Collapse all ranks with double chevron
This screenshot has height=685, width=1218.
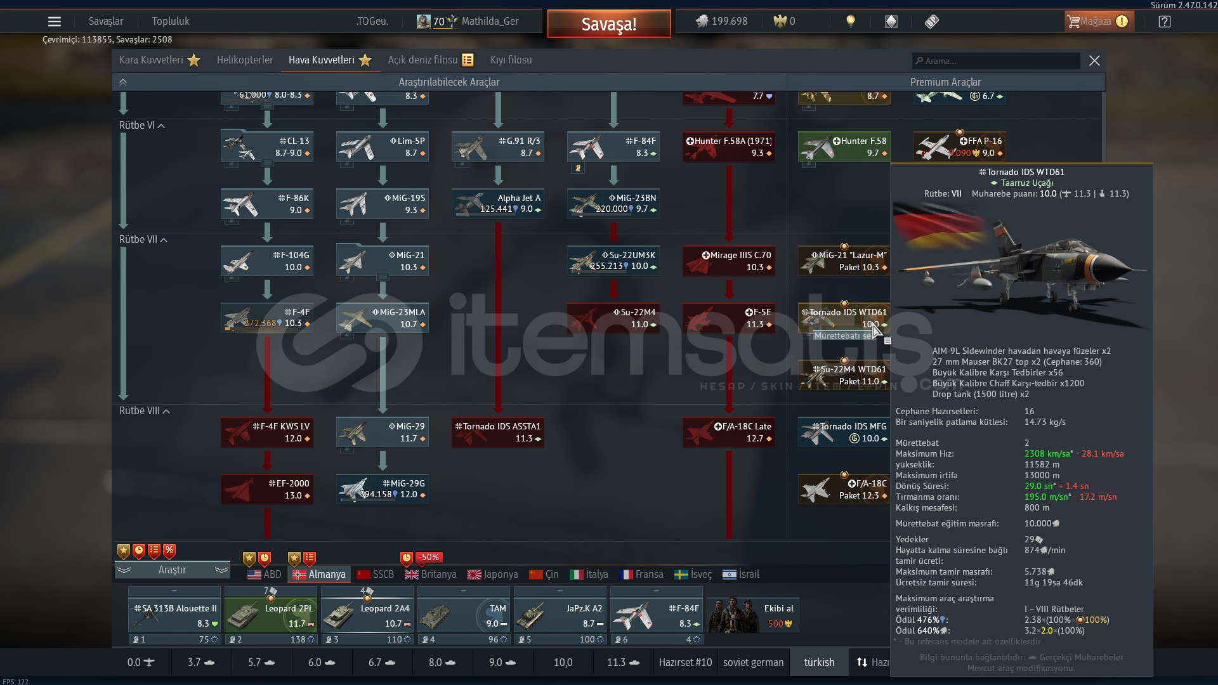coord(123,82)
